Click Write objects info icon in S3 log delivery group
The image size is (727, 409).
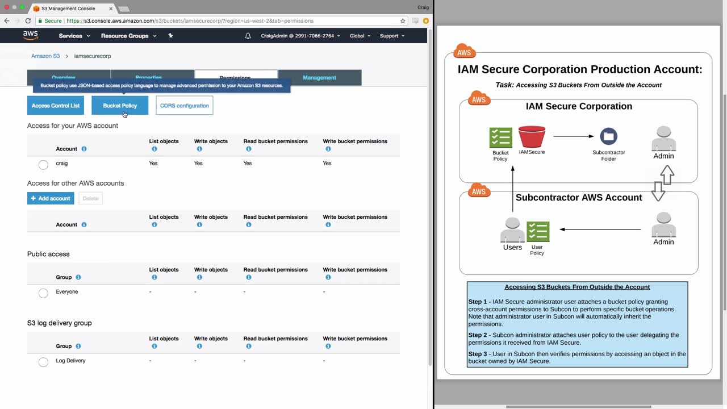coord(199,346)
